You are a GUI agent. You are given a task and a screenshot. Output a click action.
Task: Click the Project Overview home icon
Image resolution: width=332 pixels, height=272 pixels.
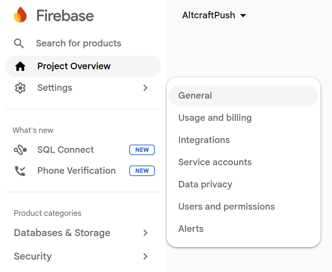20,66
